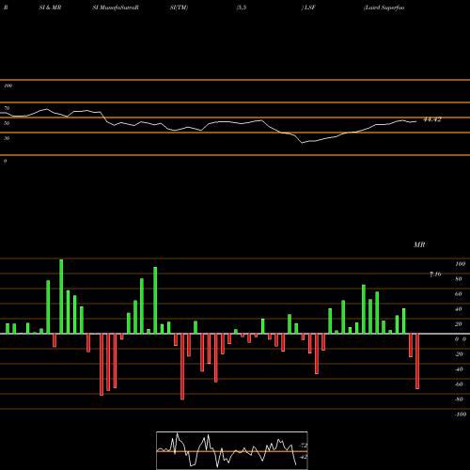
Task: Click the '-20' label on the MR axis
Action: 459,354
